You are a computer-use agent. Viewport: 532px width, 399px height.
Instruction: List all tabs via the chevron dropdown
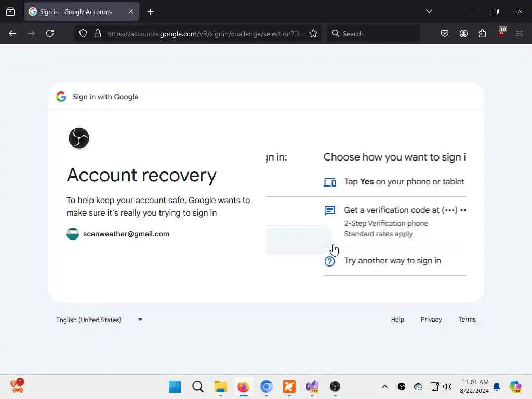(x=429, y=11)
